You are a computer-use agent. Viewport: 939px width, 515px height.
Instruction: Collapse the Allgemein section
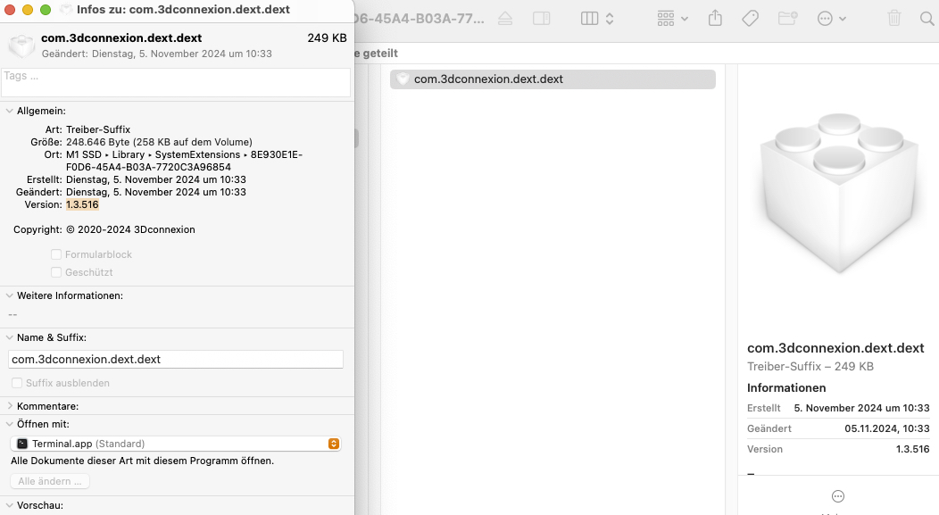(10, 111)
